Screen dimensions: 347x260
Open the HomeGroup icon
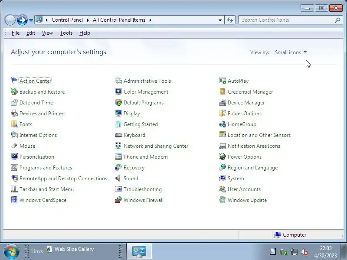tap(223, 124)
